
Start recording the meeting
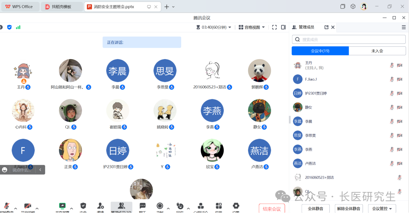(160, 206)
